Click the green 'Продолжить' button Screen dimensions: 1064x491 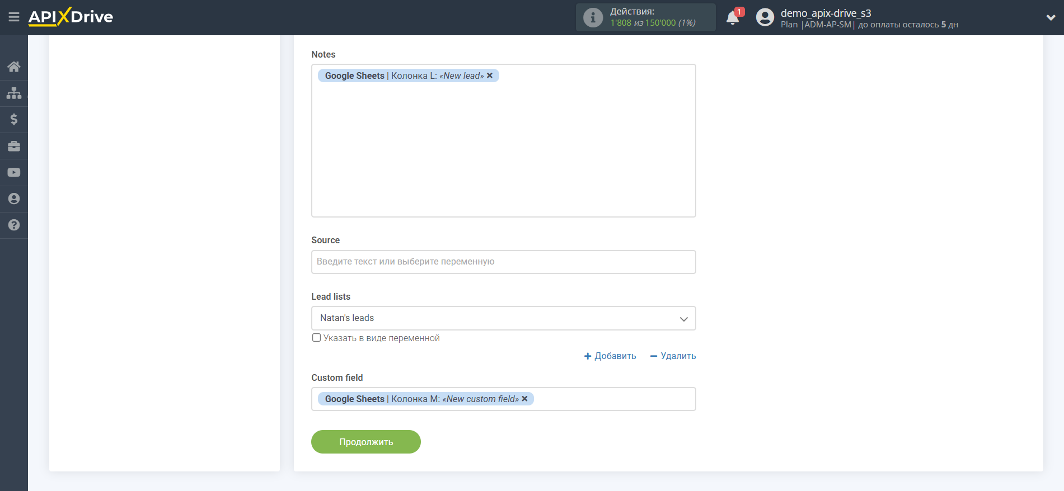365,442
